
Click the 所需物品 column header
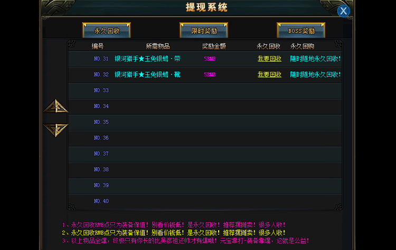point(158,46)
